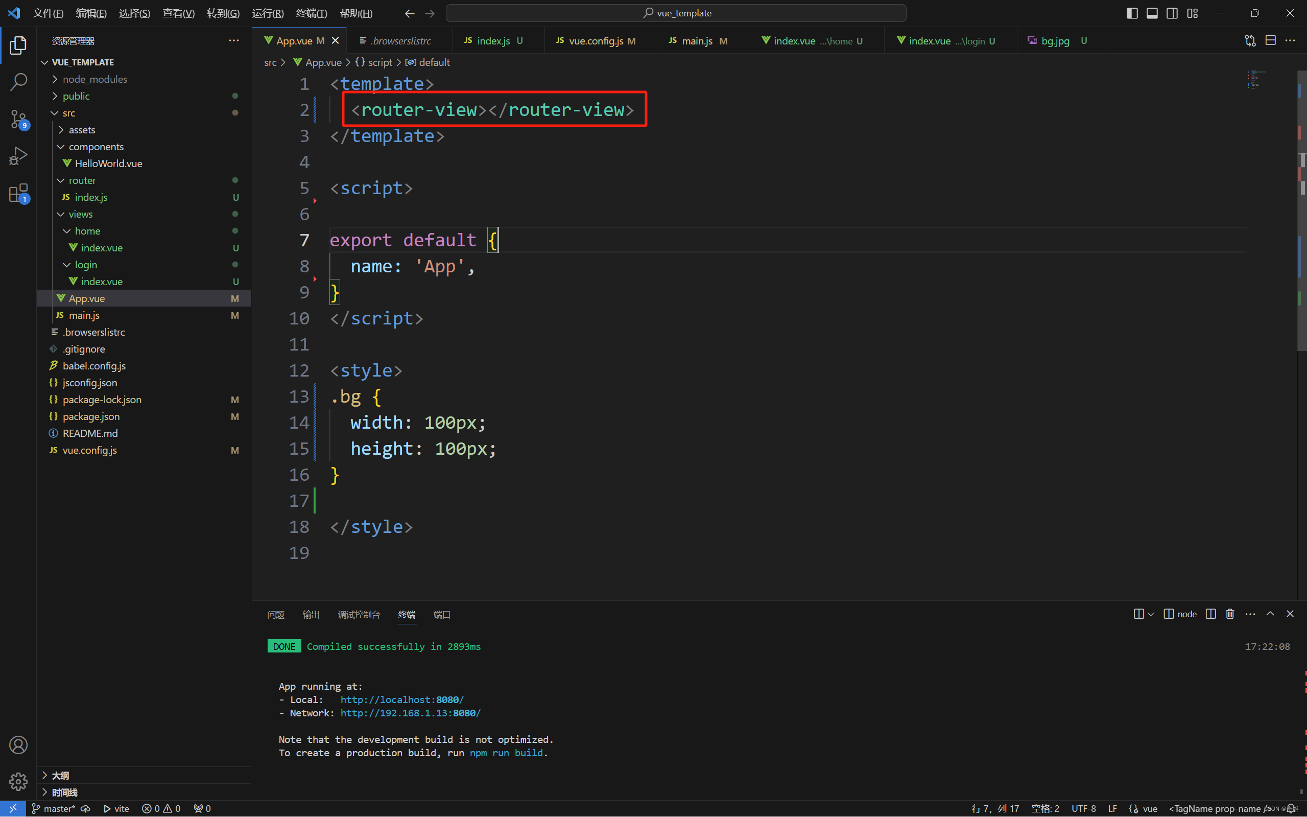1307x817 pixels.
Task: Click master branch in status bar
Action: [53, 808]
